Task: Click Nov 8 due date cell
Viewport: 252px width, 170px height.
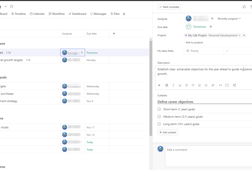Action: pyautogui.click(x=97, y=101)
